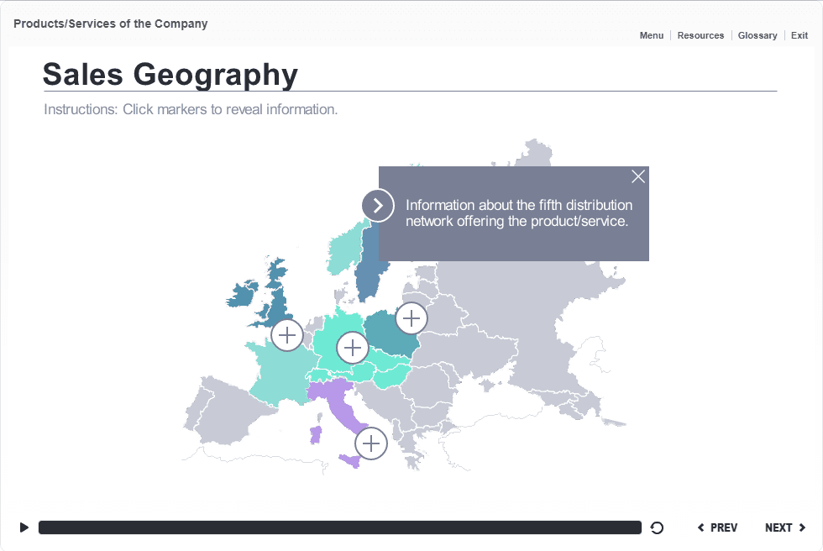Screen dimensions: 823x551
Task: Click the plus marker over Germany
Action: [353, 347]
